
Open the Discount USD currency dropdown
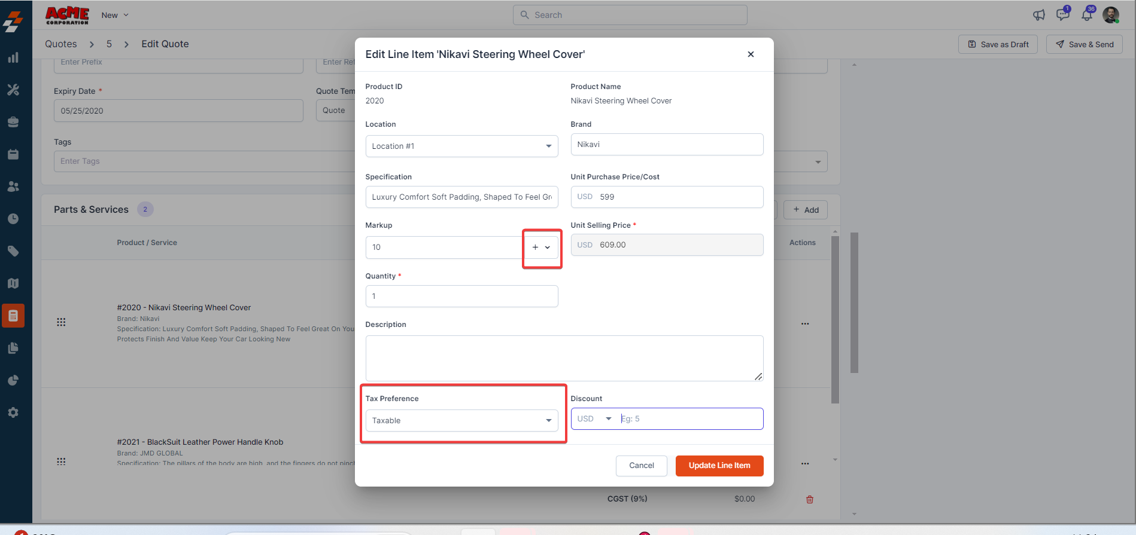(x=594, y=419)
